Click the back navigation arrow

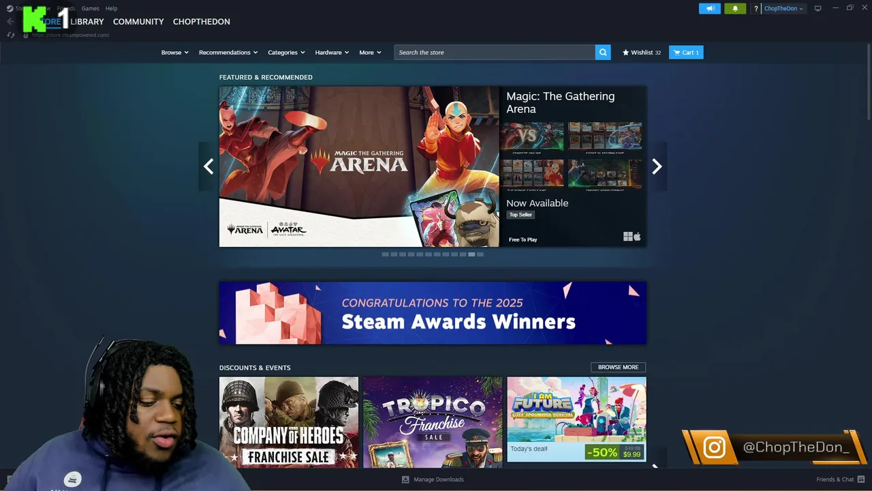[x=10, y=21]
